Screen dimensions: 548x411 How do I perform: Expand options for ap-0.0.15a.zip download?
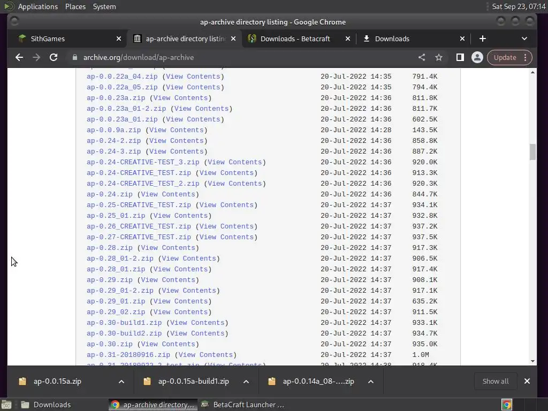pyautogui.click(x=121, y=381)
